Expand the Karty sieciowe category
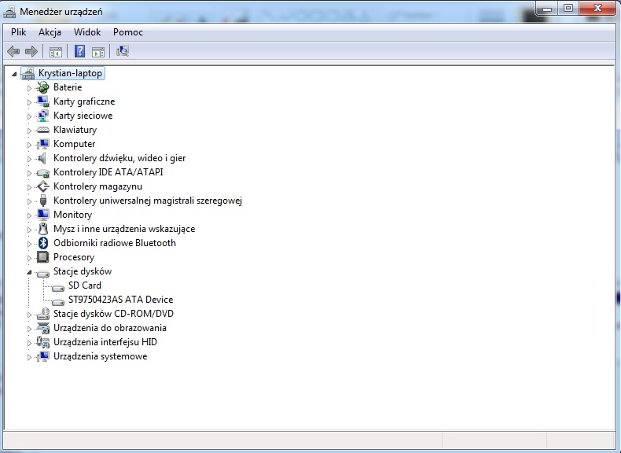 29,116
